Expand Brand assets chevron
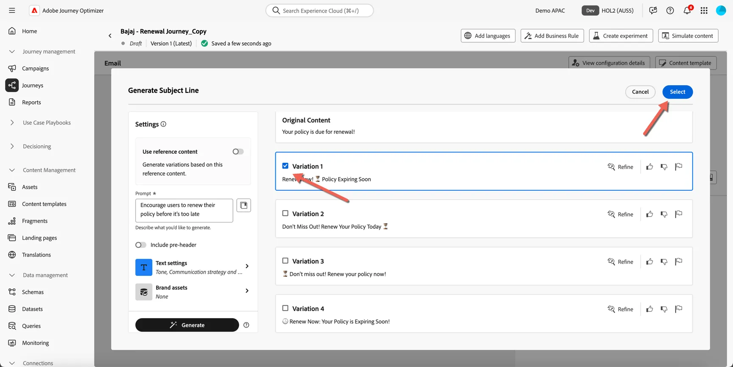This screenshot has height=367, width=733. [247, 291]
